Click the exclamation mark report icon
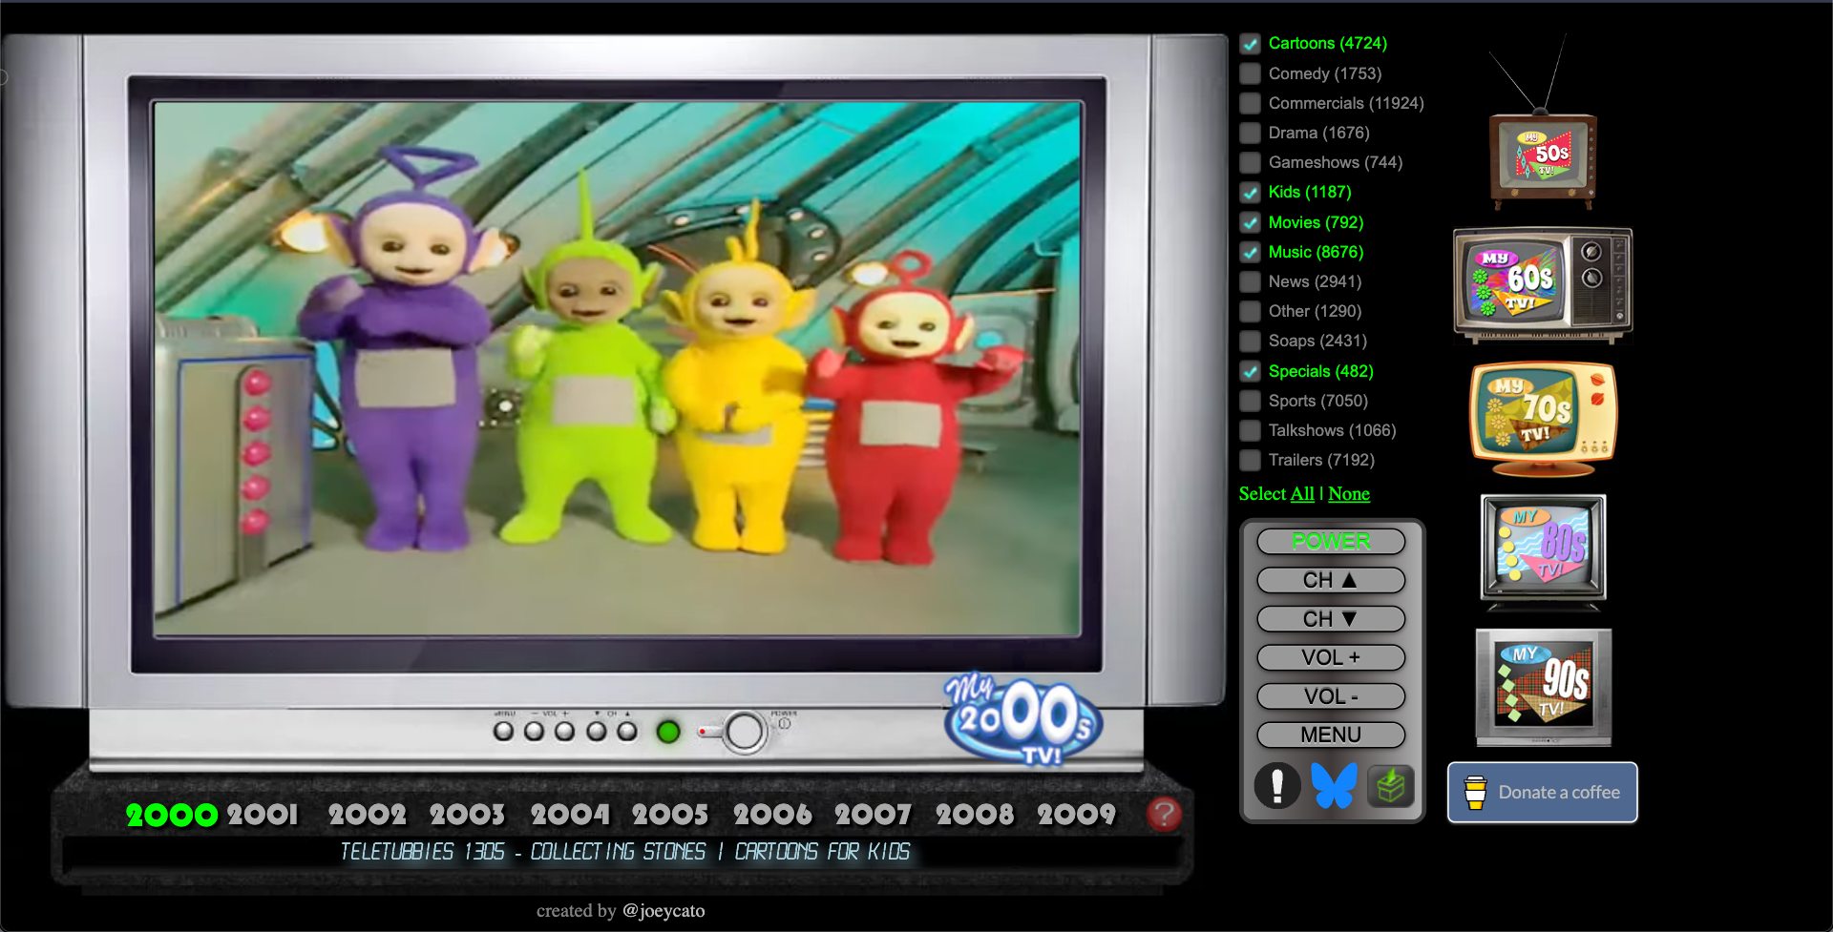The image size is (1833, 932). tap(1276, 786)
